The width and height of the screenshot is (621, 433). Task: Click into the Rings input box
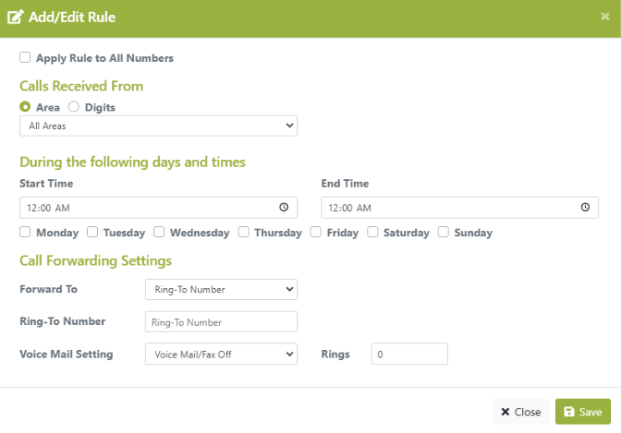tap(409, 354)
